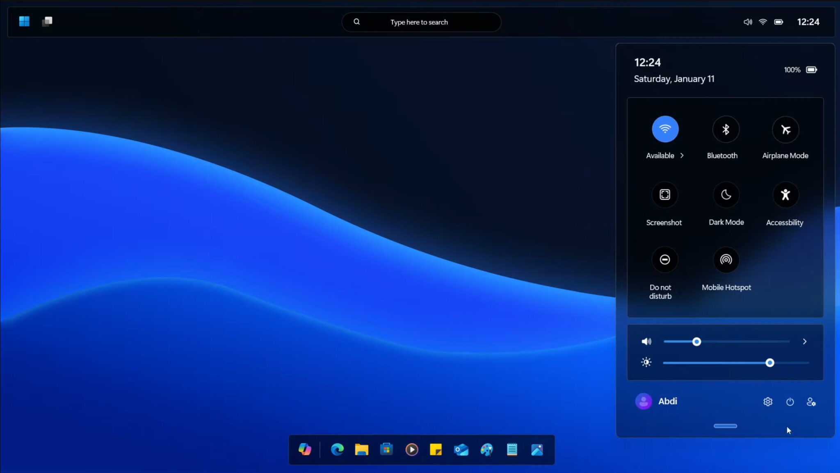
Task: Turn on Dark Mode
Action: pyautogui.click(x=725, y=195)
